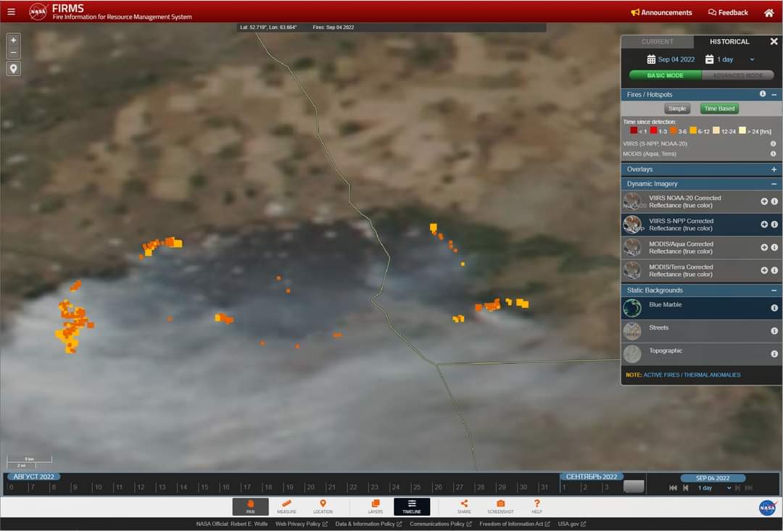Open the Announcements link

click(661, 12)
